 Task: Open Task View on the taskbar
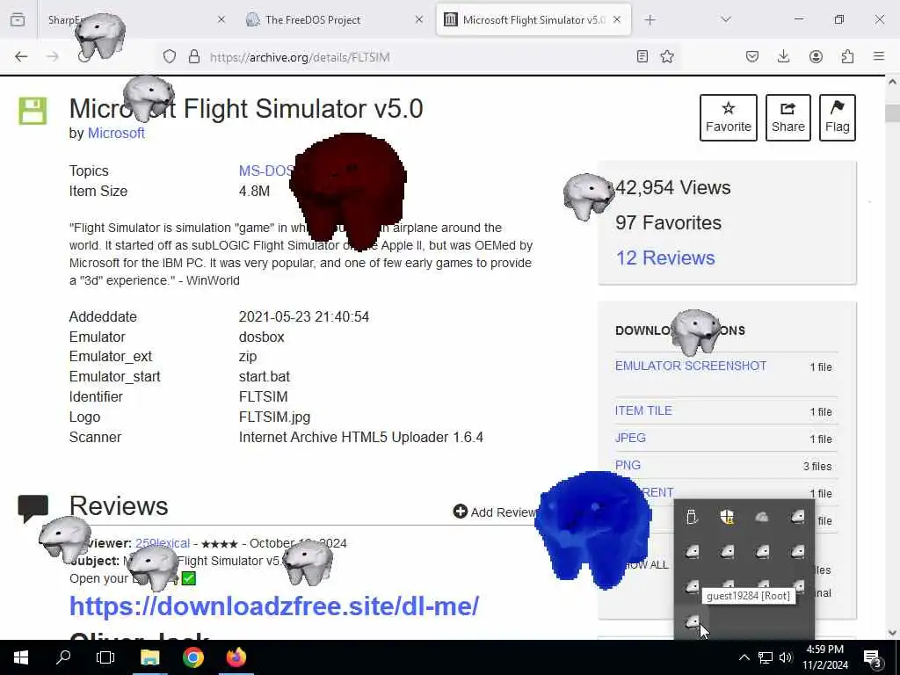(x=105, y=657)
